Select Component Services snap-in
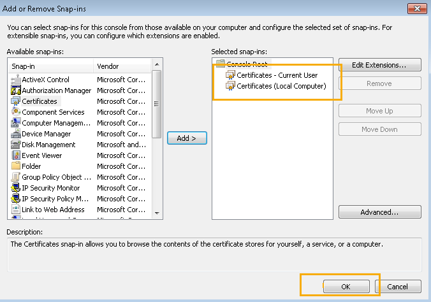Image resolution: width=431 pixels, height=302 pixels. point(53,112)
